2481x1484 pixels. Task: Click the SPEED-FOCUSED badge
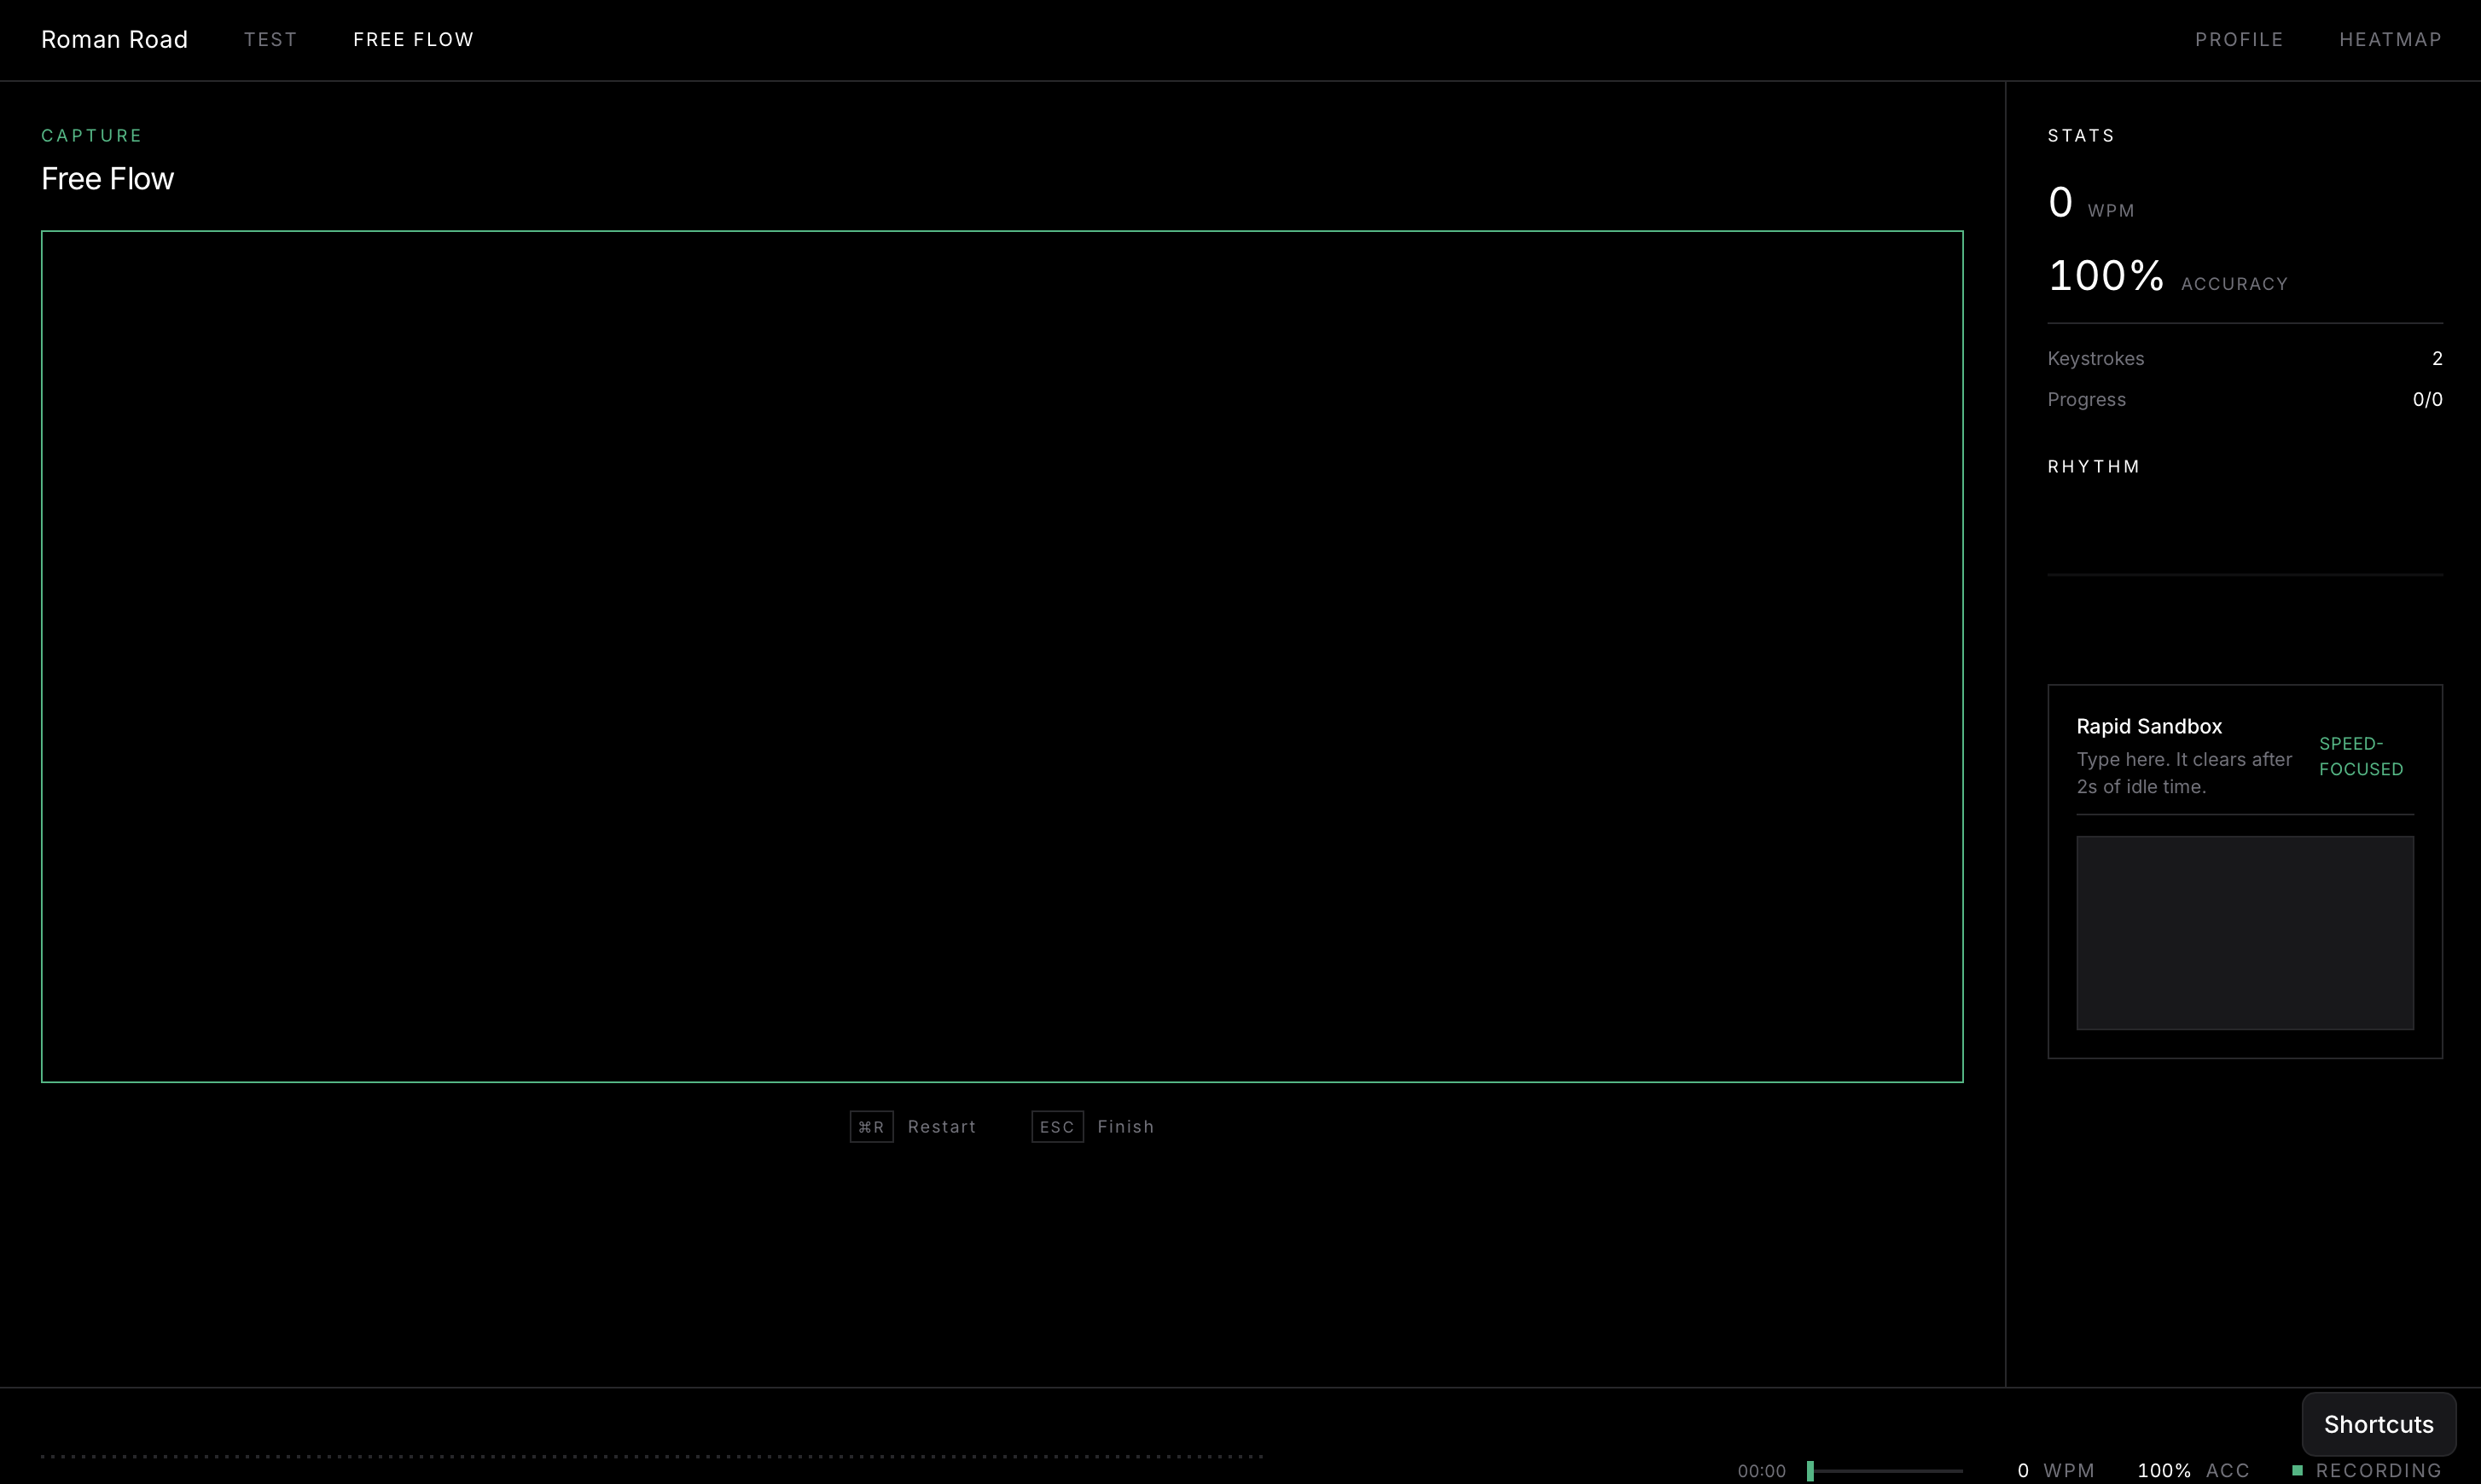pyautogui.click(x=2360, y=757)
